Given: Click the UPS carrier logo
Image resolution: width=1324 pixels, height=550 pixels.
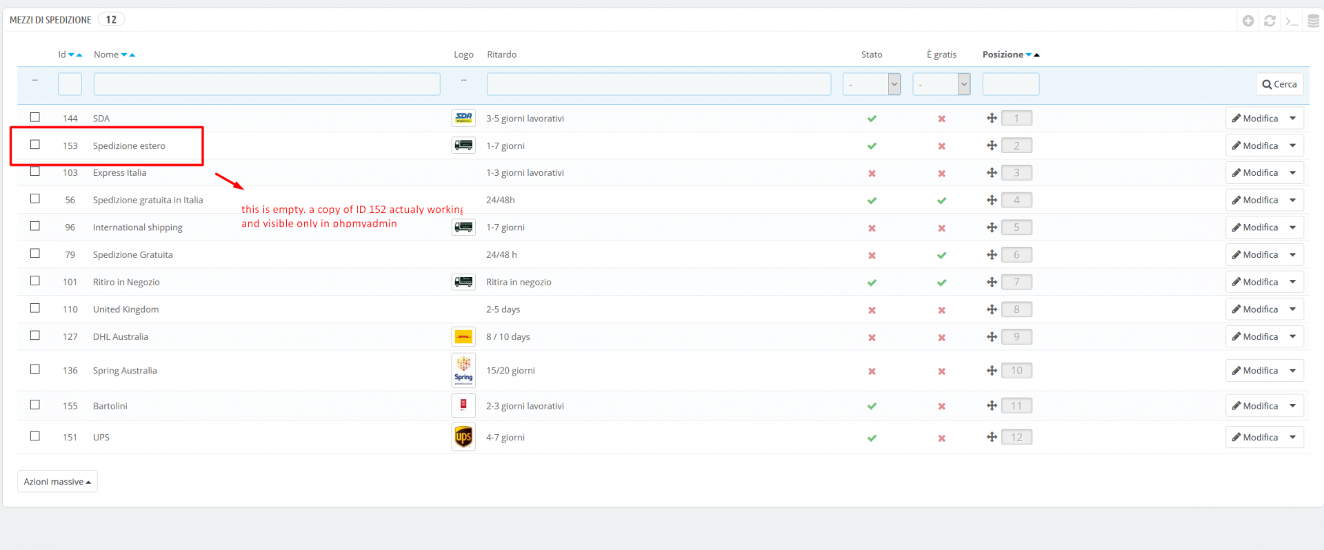Looking at the screenshot, I should [x=463, y=437].
